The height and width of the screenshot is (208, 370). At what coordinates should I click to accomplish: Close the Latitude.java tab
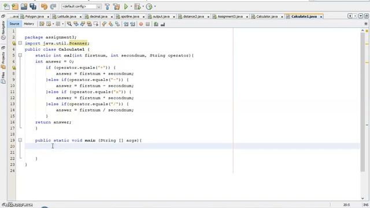(80, 17)
